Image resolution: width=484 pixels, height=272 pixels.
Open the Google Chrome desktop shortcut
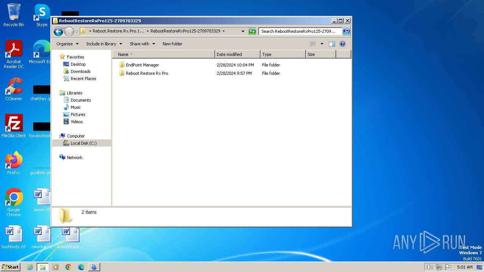(x=14, y=202)
